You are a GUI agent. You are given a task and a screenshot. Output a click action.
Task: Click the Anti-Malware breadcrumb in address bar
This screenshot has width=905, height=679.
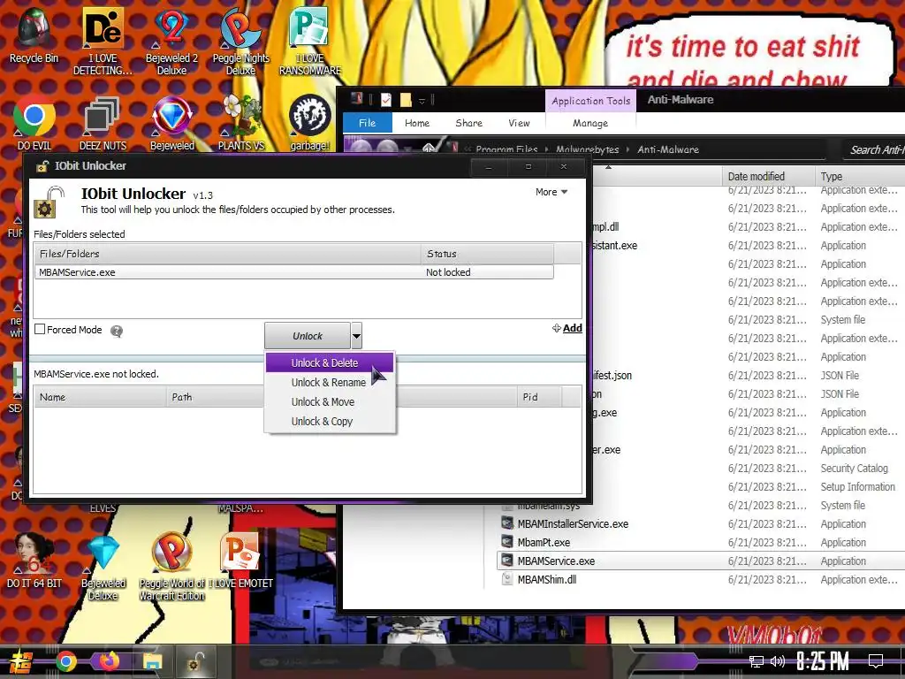(x=668, y=149)
